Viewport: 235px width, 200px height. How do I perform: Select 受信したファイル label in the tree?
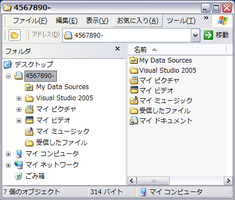(x=62, y=143)
